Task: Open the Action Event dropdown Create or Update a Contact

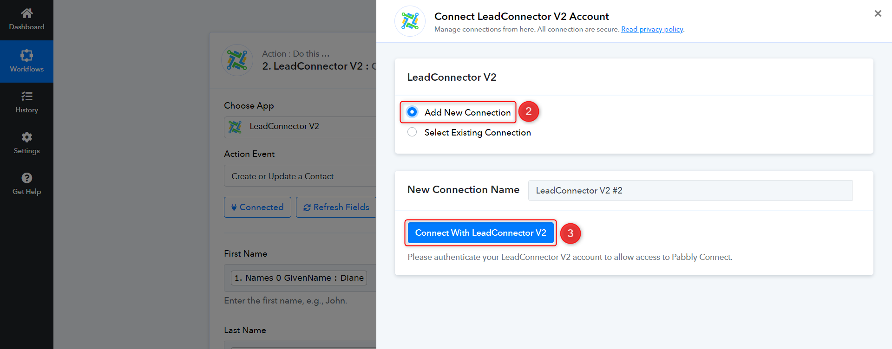Action: [x=300, y=176]
